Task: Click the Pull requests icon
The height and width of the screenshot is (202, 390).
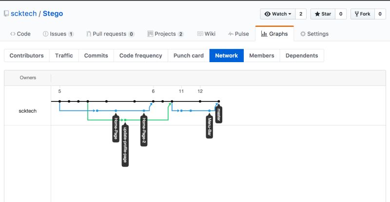Action: (x=89, y=34)
